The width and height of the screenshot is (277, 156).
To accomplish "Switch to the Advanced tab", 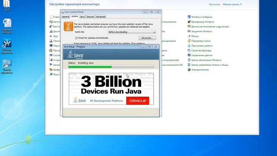I will click(101, 16).
